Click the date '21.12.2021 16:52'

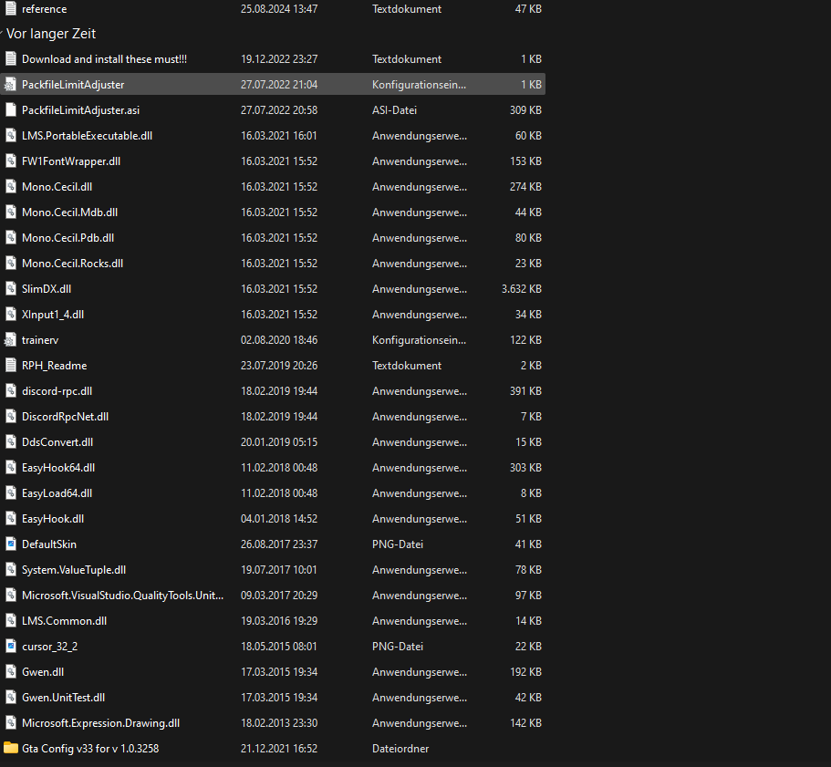click(279, 748)
